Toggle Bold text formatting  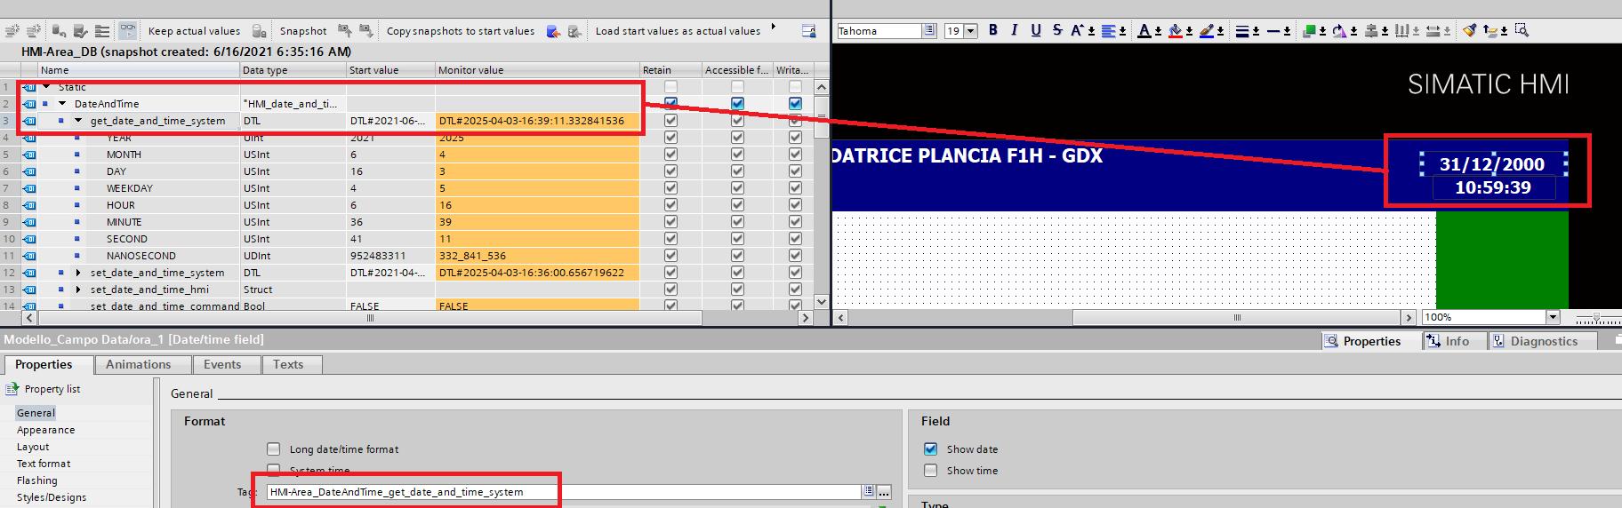993,30
